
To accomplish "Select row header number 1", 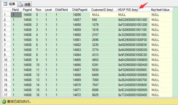I will (x=7, y=15).
